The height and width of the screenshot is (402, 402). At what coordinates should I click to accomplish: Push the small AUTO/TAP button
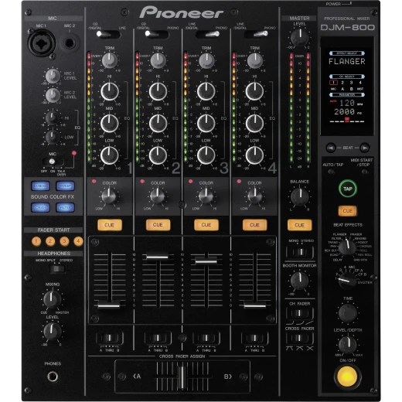click(x=331, y=171)
